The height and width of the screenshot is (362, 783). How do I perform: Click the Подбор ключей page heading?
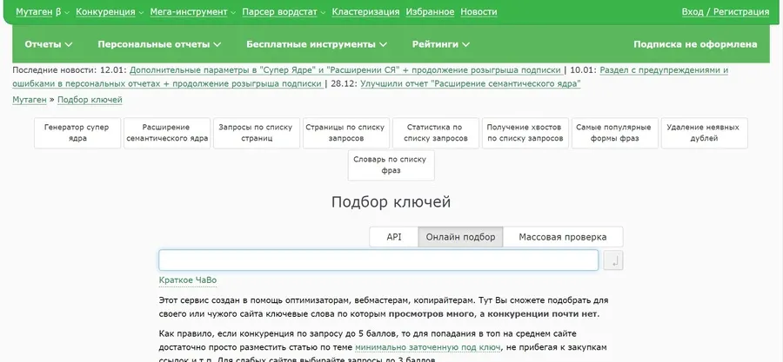tap(391, 201)
